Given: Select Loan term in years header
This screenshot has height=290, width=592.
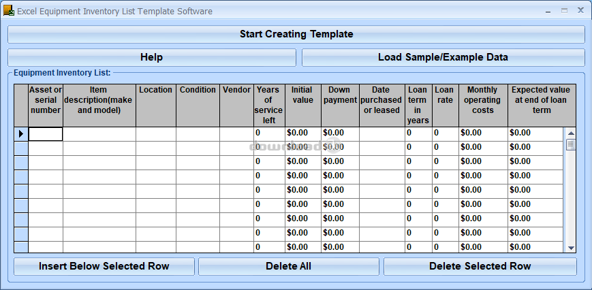Looking at the screenshot, I should [x=419, y=106].
